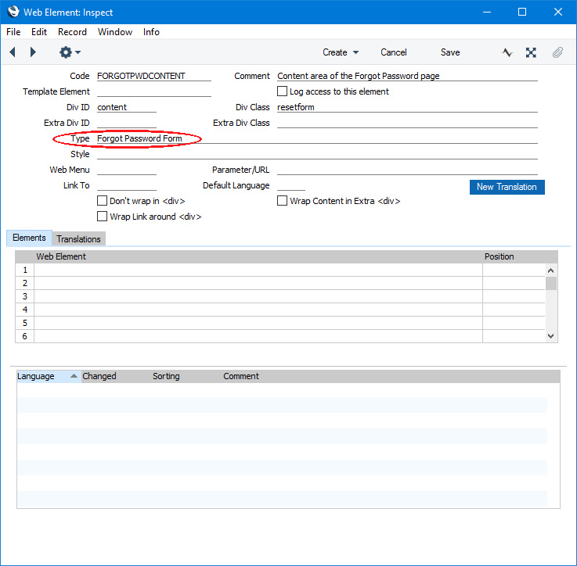Switch to the Translations tab
The height and width of the screenshot is (566, 577).
pos(78,239)
